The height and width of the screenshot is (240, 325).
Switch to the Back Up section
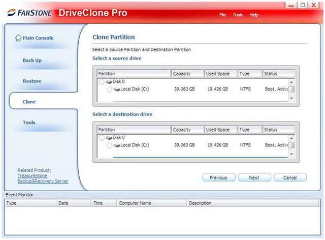point(32,61)
